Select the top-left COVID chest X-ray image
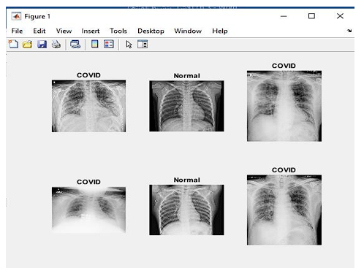The width and height of the screenshot is (364, 279). [x=88, y=106]
